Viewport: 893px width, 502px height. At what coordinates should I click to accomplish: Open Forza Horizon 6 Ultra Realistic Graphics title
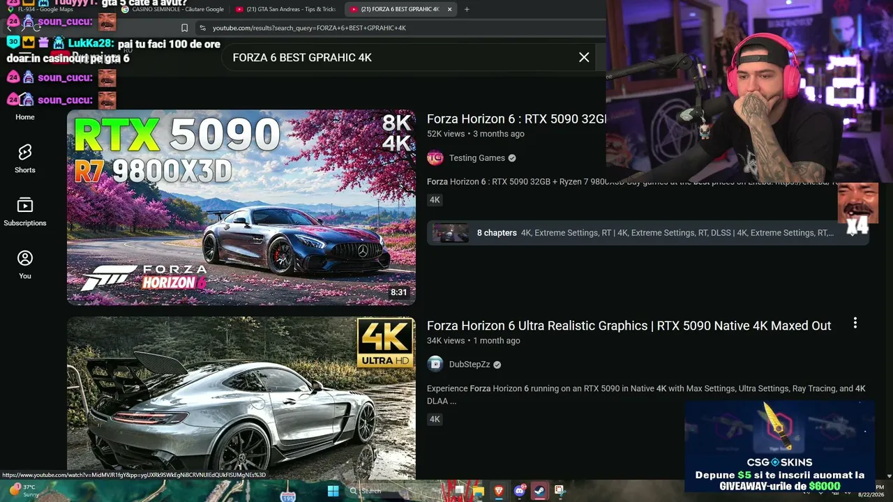click(629, 326)
